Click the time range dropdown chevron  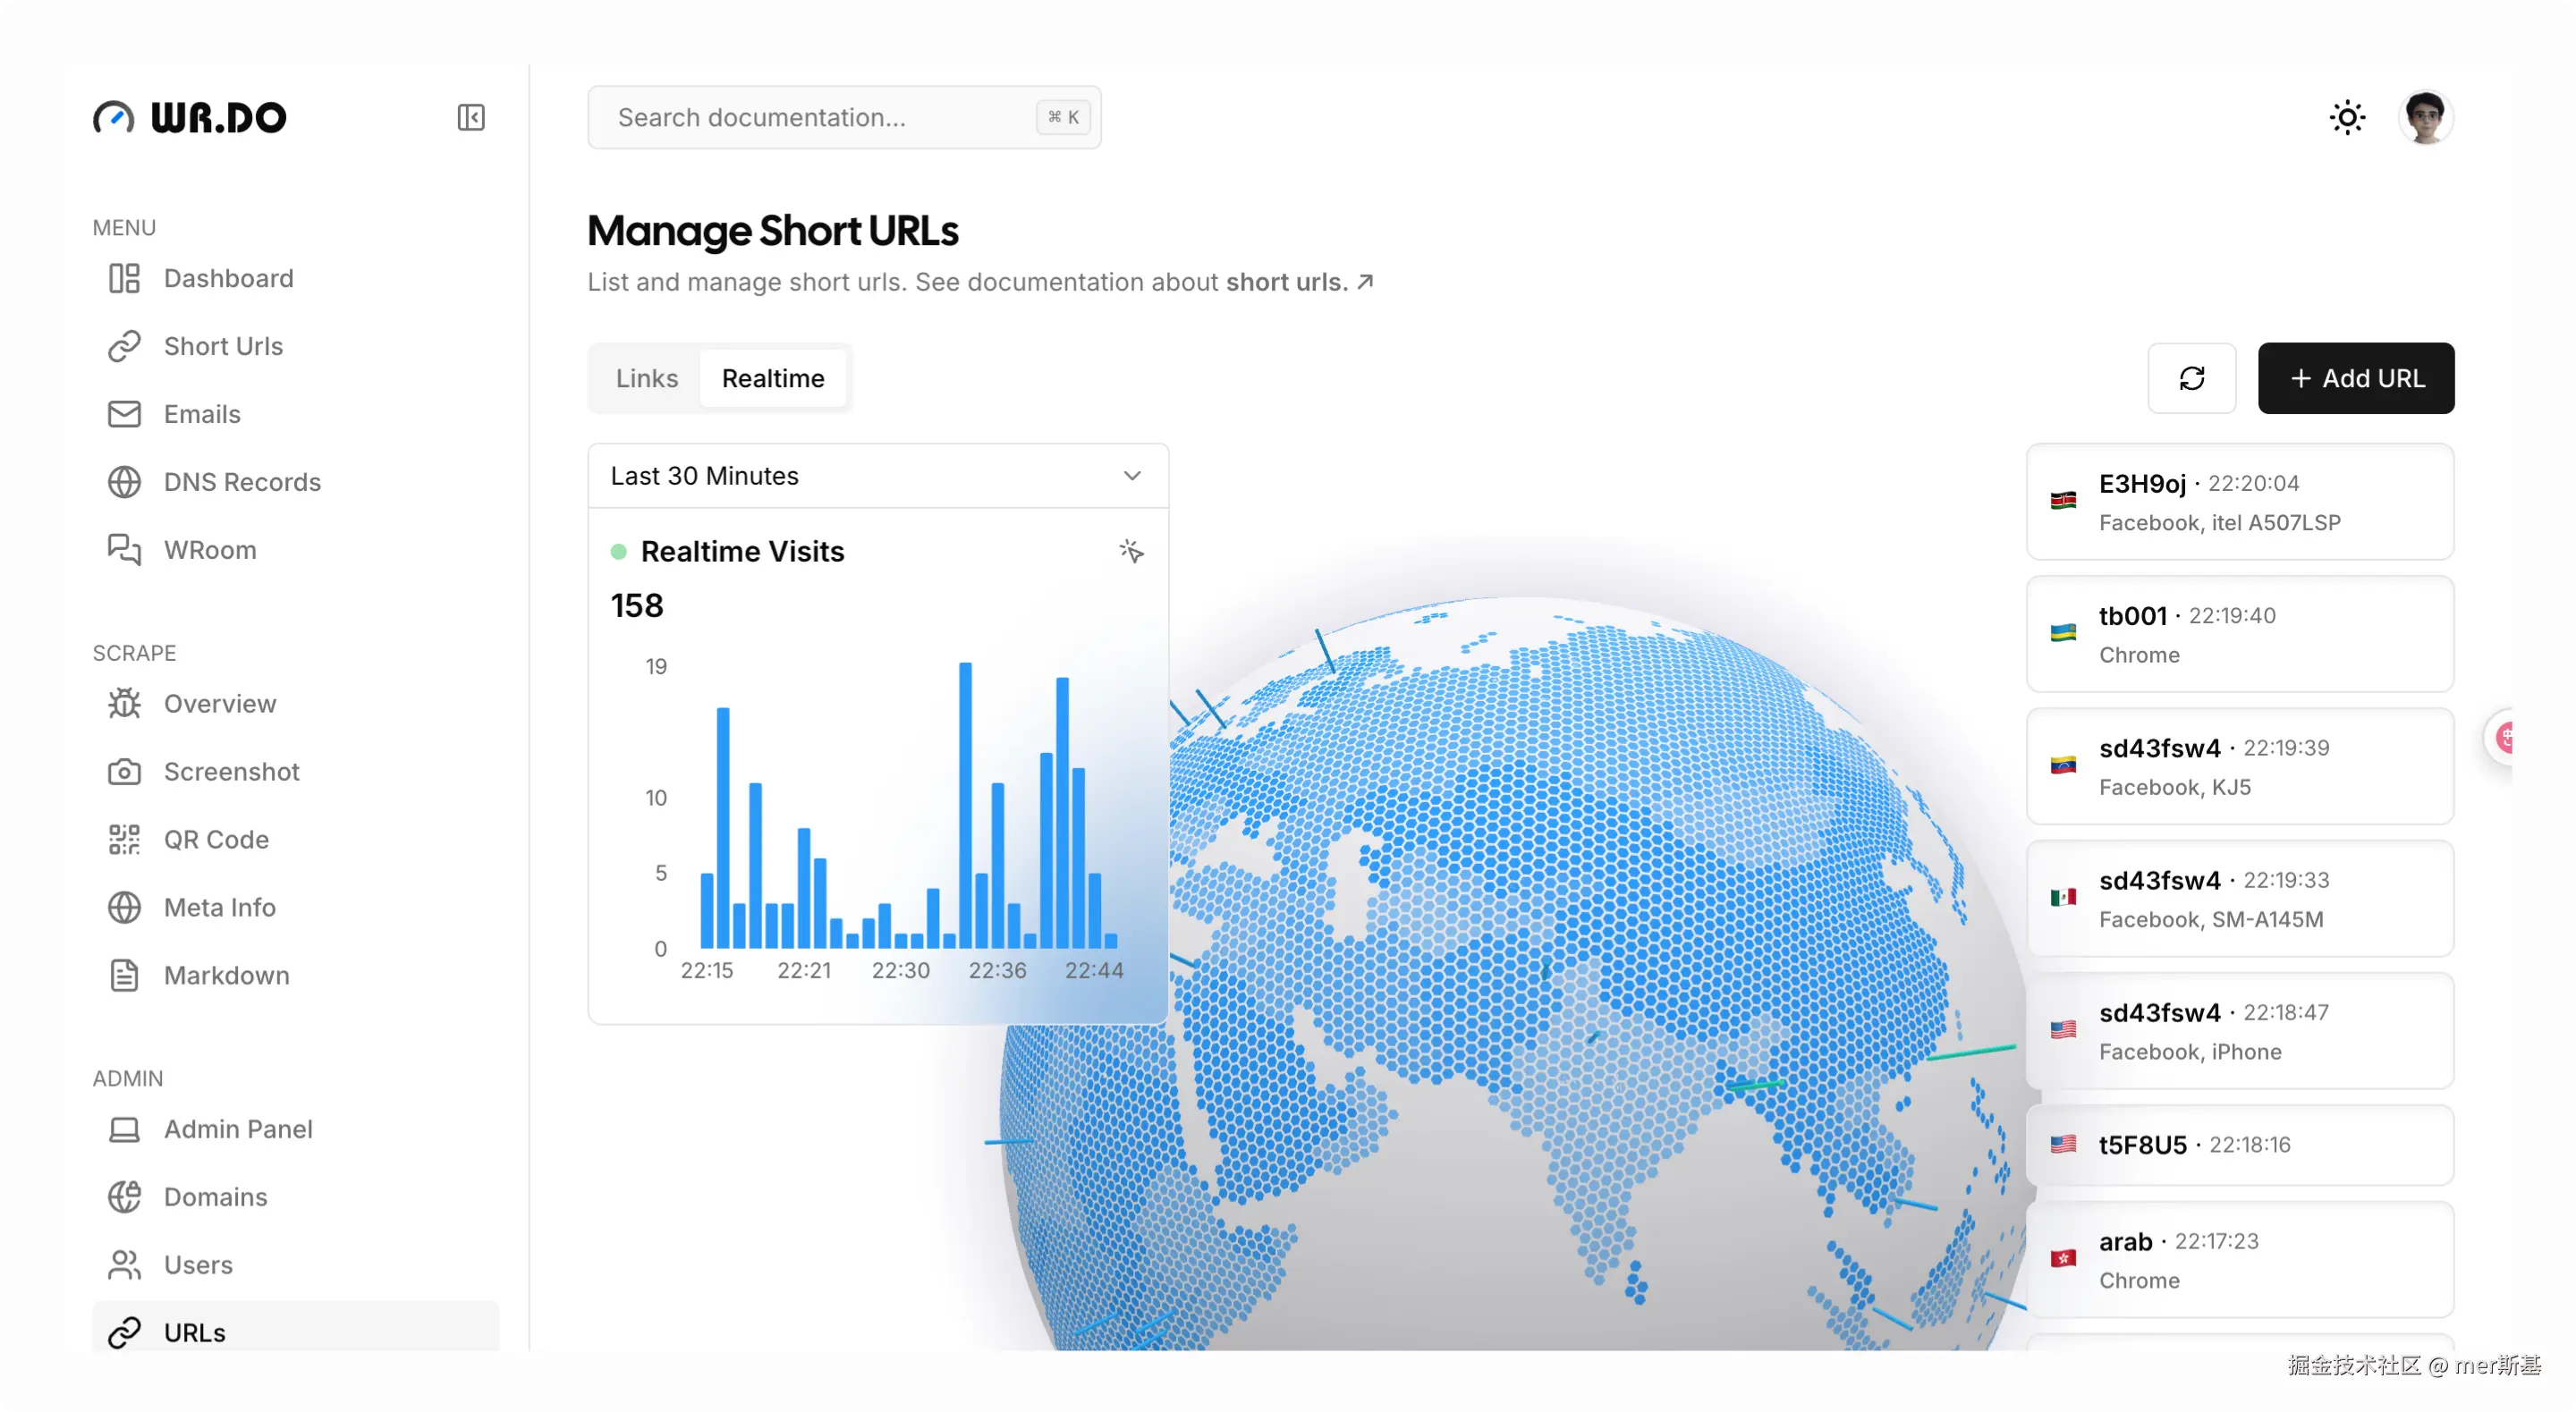(x=1131, y=476)
